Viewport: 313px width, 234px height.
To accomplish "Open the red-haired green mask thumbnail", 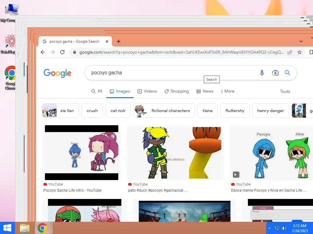I will pos(85,210).
